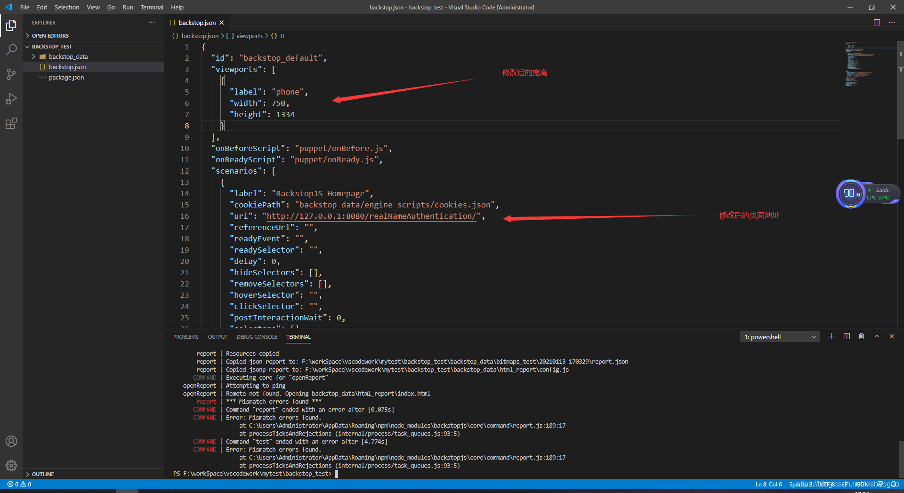This screenshot has width=904, height=493.
Task: Click "backstop_default" id value
Action: [x=281, y=58]
